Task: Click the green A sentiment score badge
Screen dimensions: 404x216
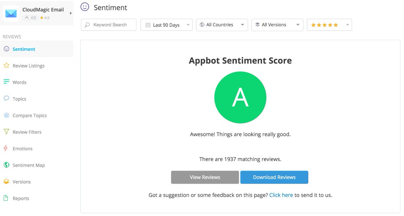Action: pos(240,98)
